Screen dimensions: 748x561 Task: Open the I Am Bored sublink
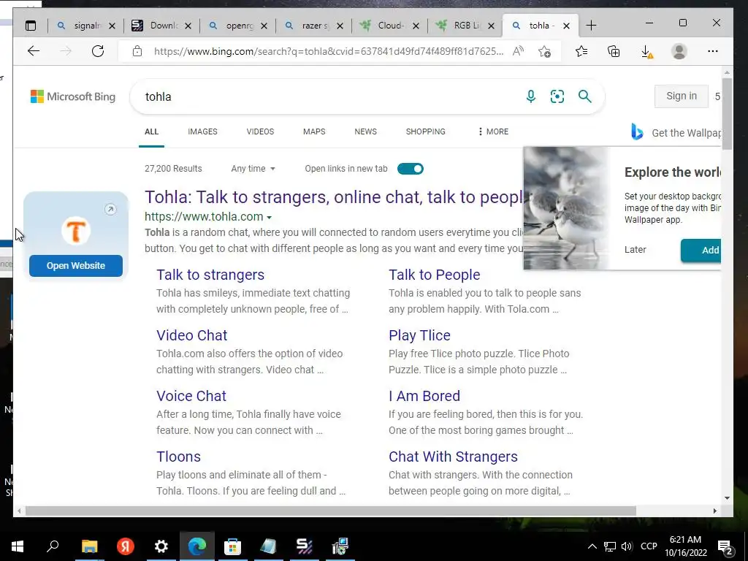pyautogui.click(x=424, y=396)
